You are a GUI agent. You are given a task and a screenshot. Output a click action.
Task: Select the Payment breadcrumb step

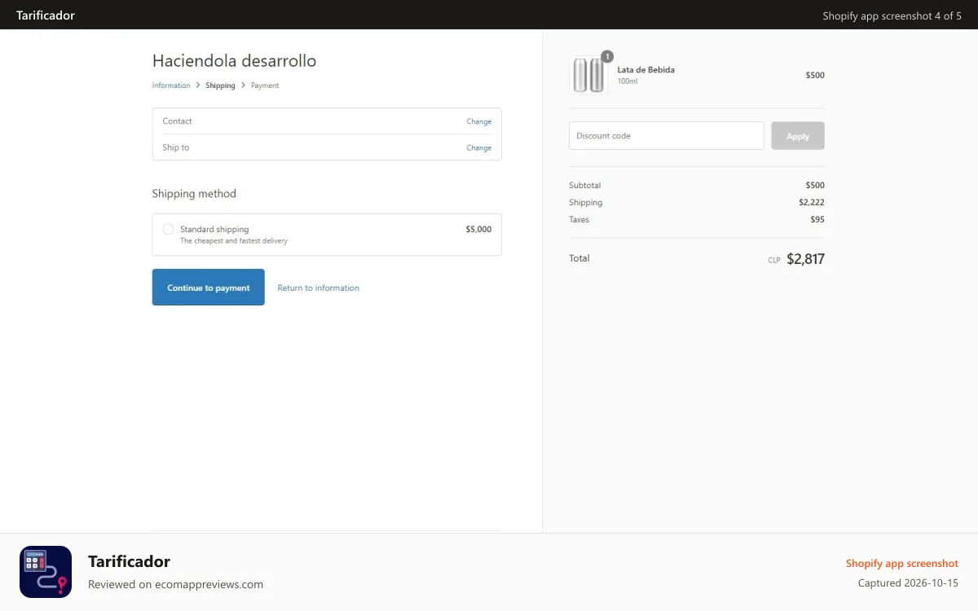coord(265,86)
